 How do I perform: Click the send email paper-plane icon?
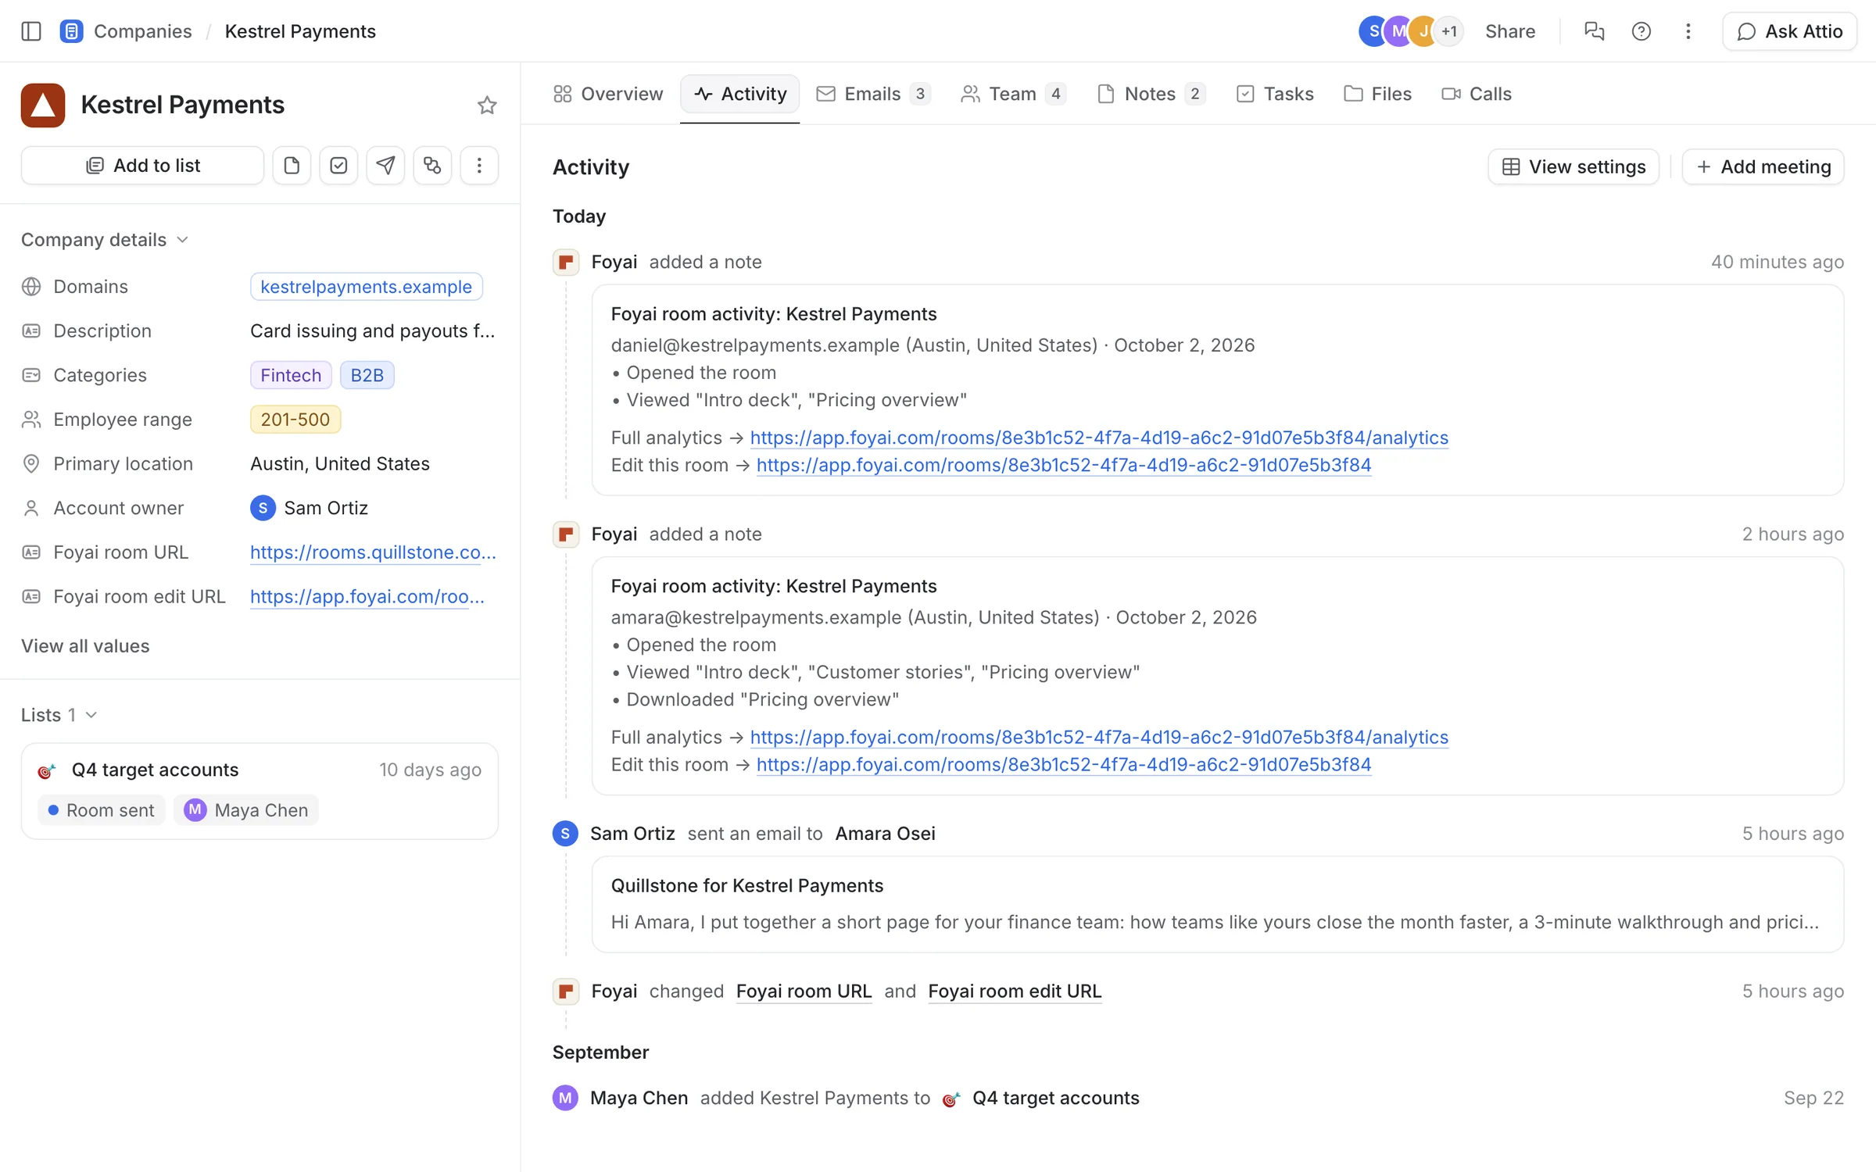pyautogui.click(x=385, y=166)
